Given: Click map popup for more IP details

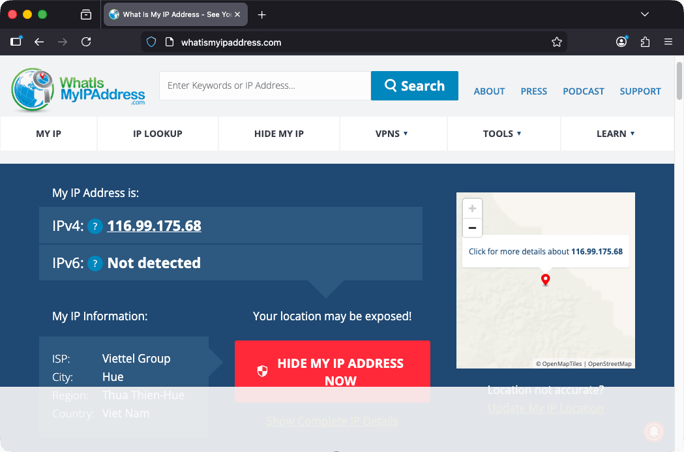Looking at the screenshot, I should (545, 252).
